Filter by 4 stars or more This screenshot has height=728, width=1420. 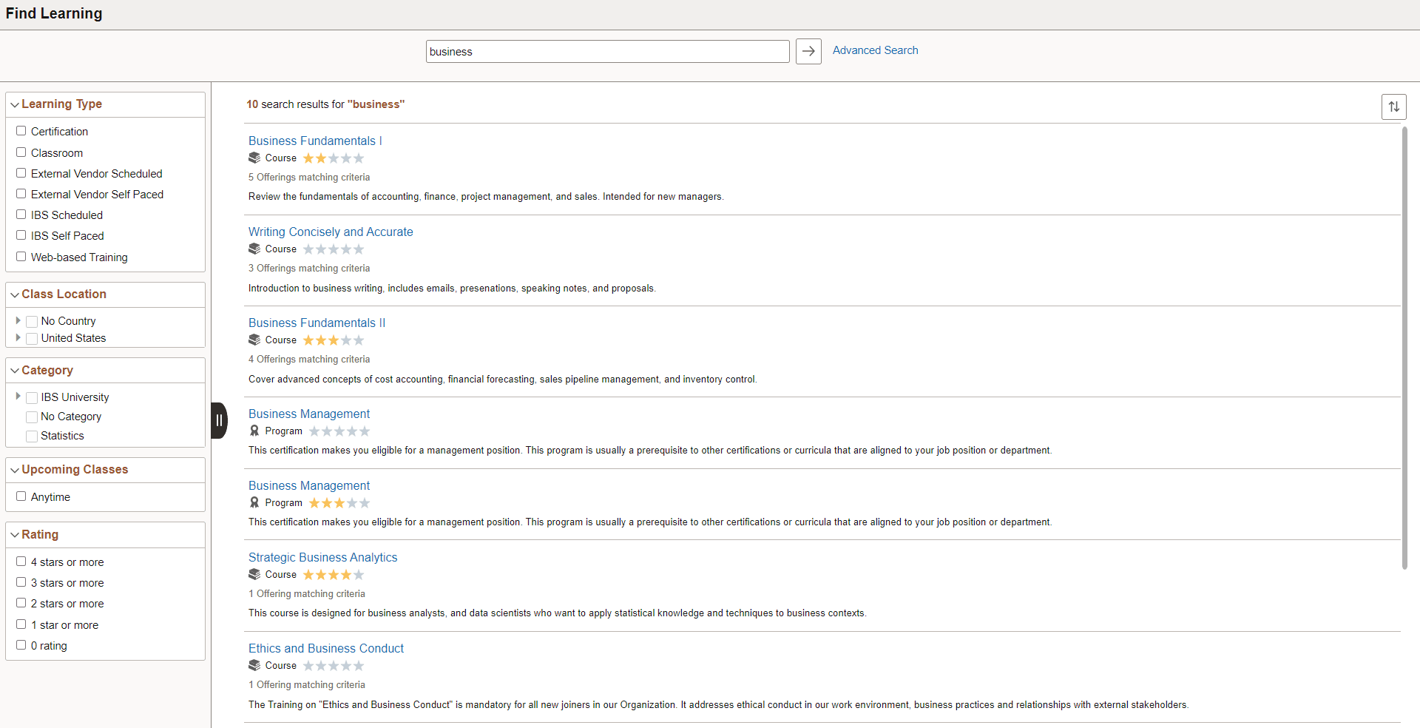click(21, 562)
